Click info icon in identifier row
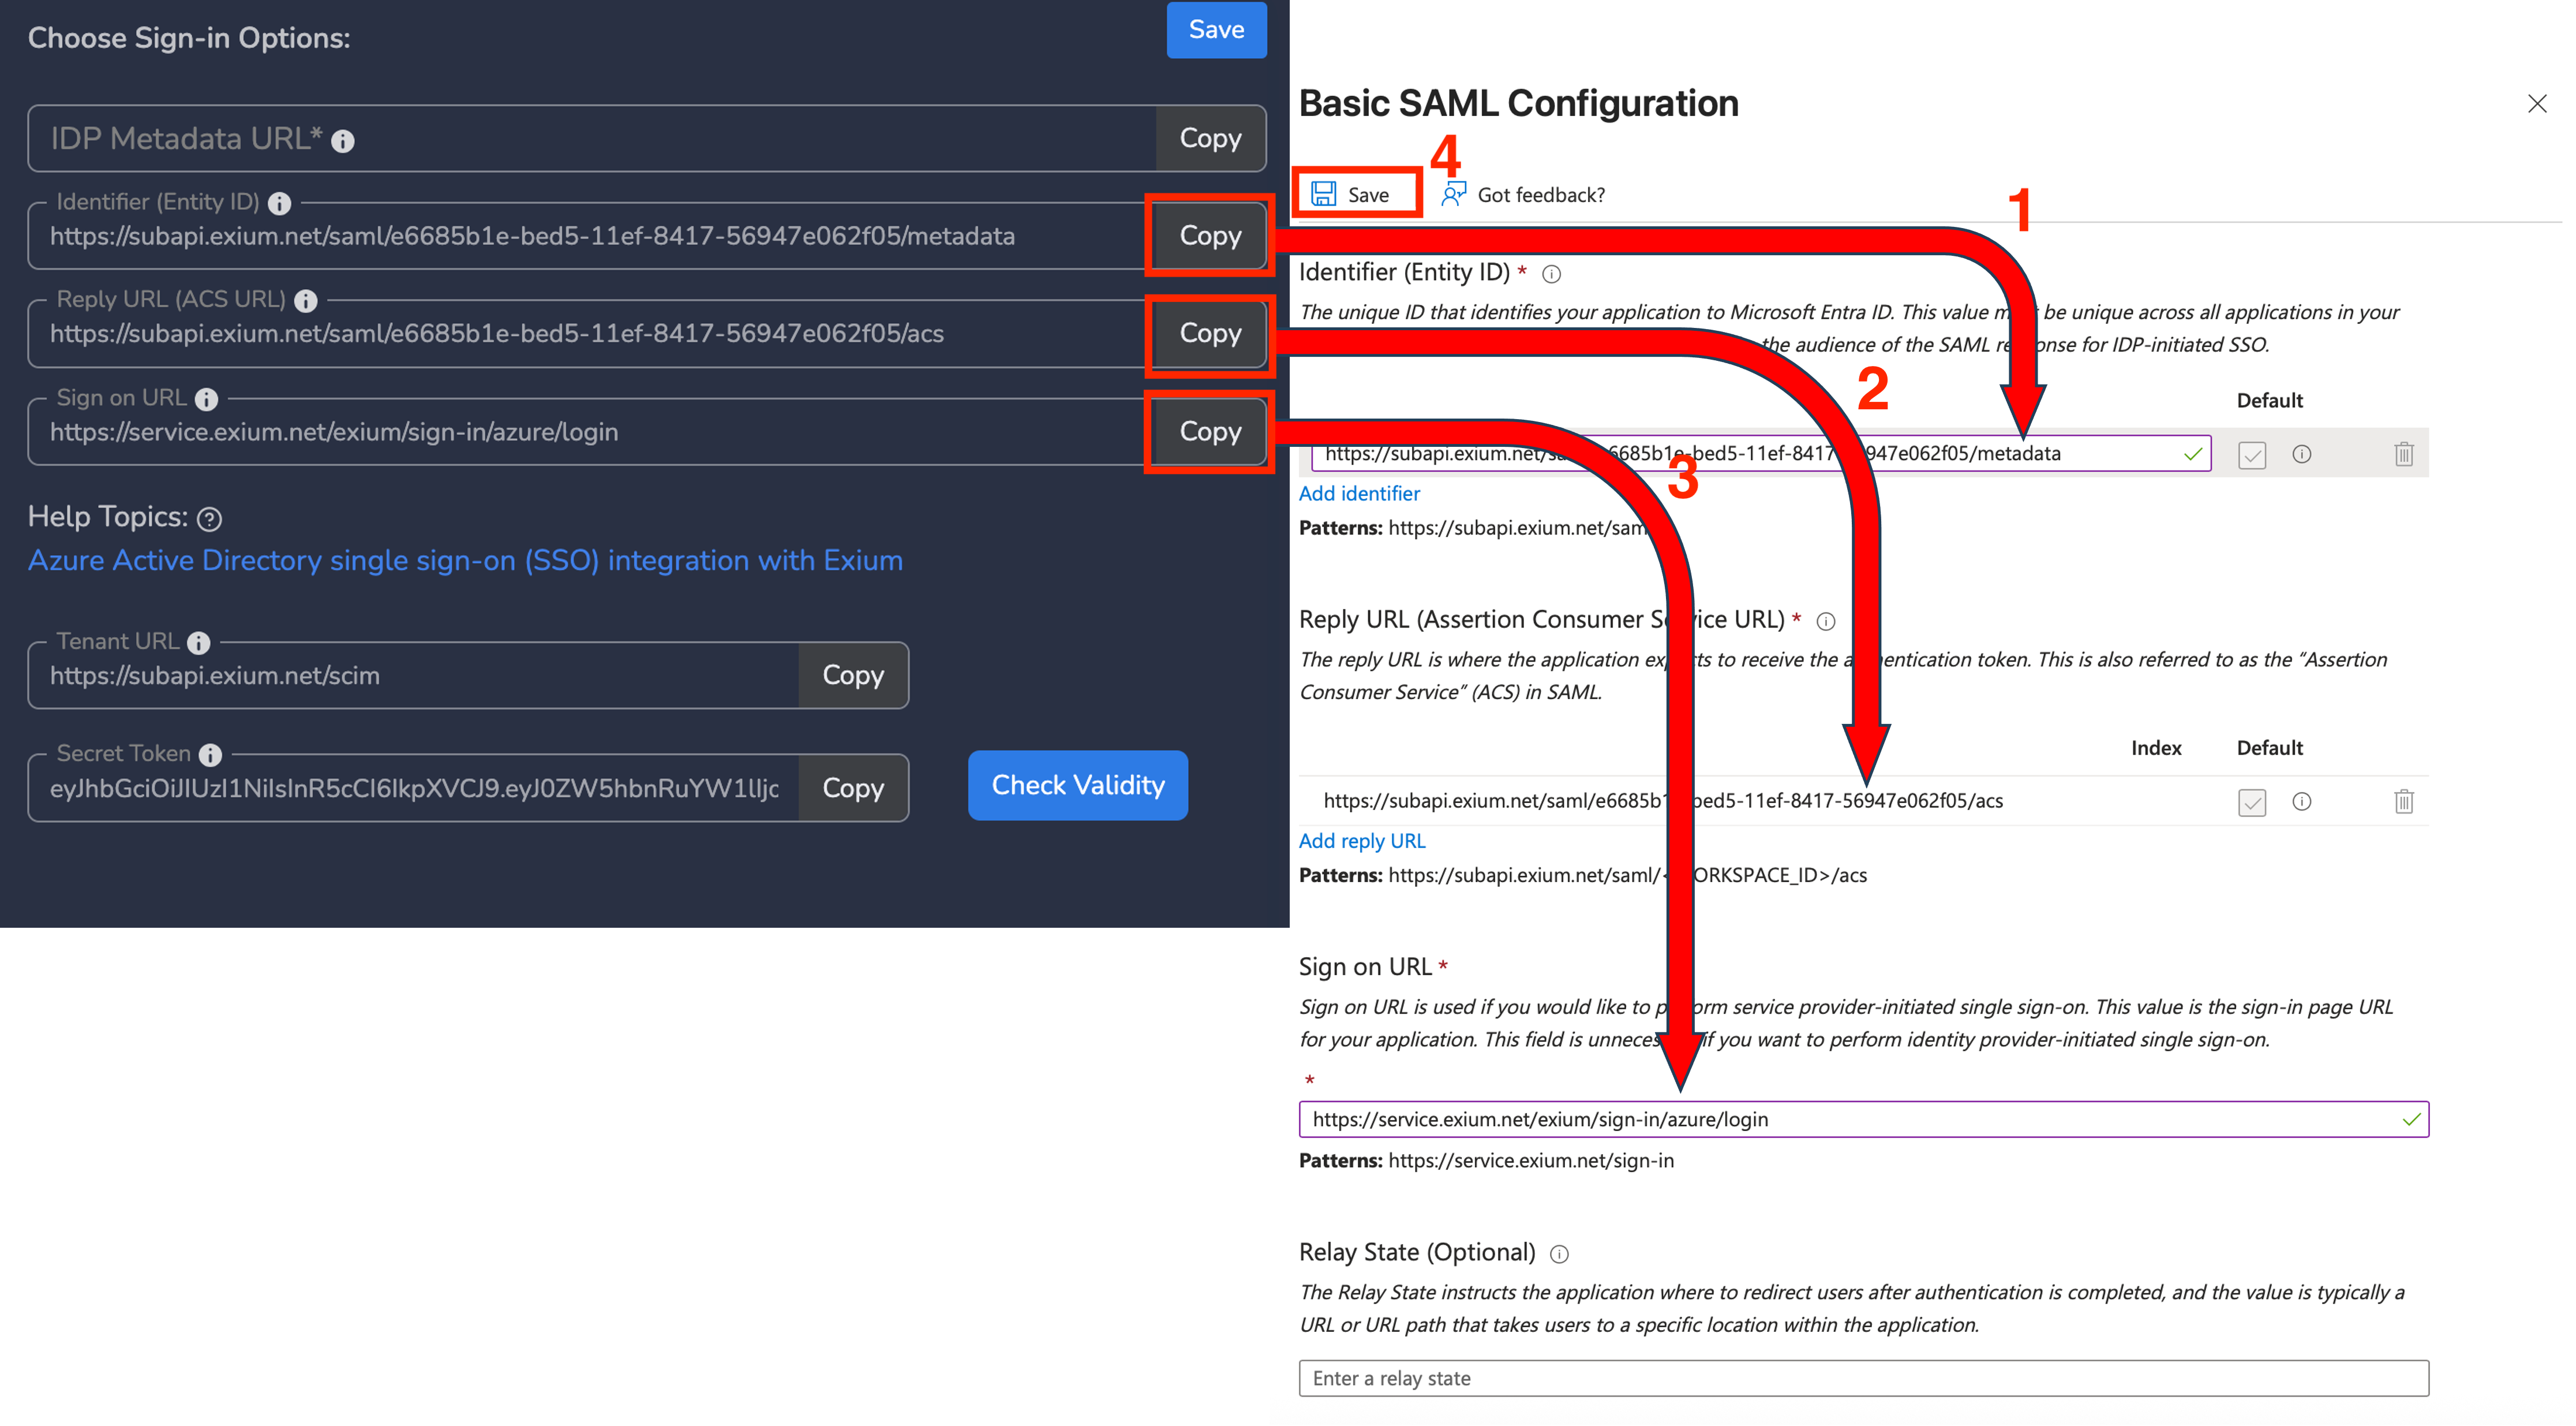The width and height of the screenshot is (2576, 1426). coord(2301,454)
